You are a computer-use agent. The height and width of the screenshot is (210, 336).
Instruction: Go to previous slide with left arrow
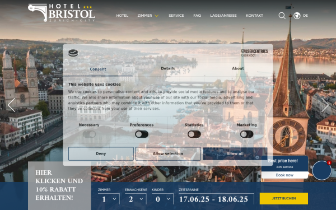(x=11, y=105)
